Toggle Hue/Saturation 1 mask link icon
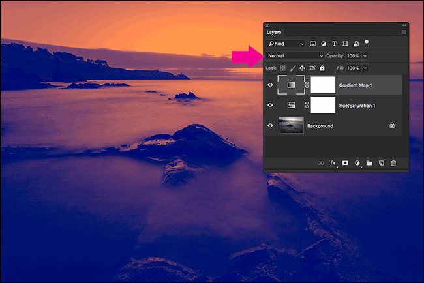The width and height of the screenshot is (424, 283). click(x=307, y=105)
